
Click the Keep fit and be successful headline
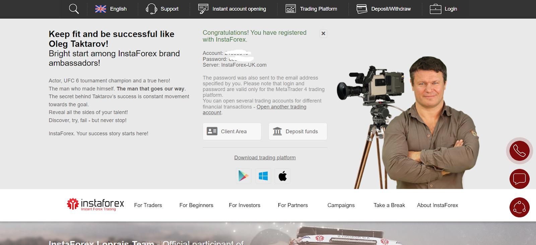click(112, 39)
